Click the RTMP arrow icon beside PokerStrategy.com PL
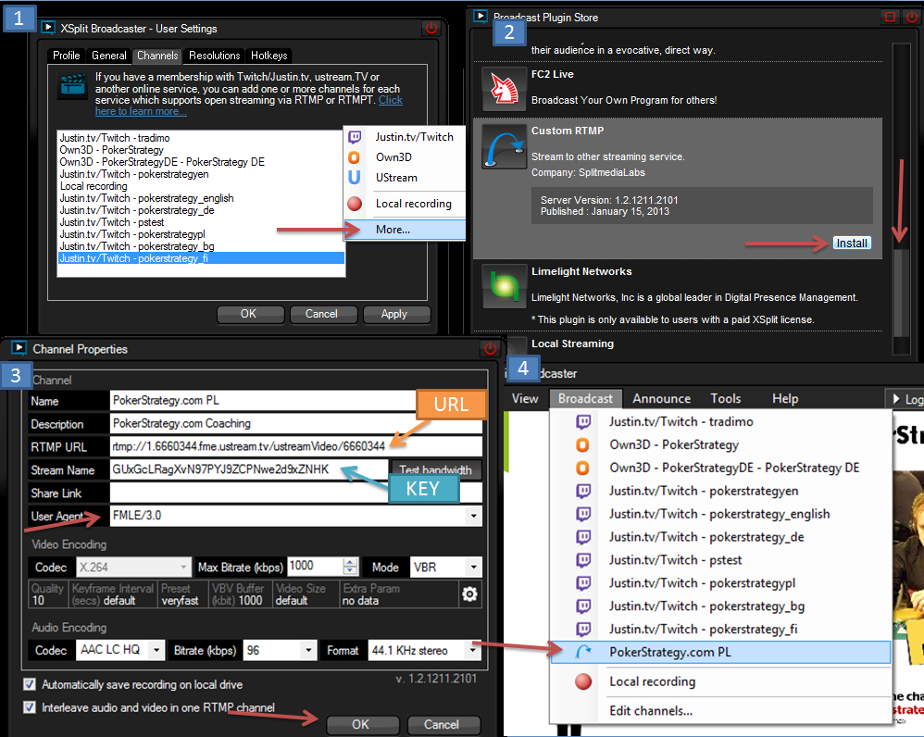The image size is (924, 737). point(583,652)
